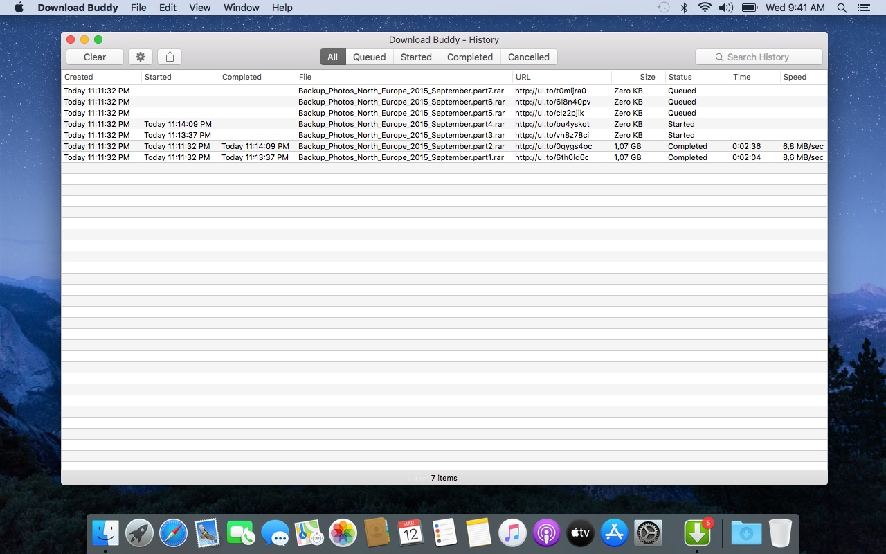Open the Mail stamp icon in dock
This screenshot has height=554, width=886.
[207, 533]
